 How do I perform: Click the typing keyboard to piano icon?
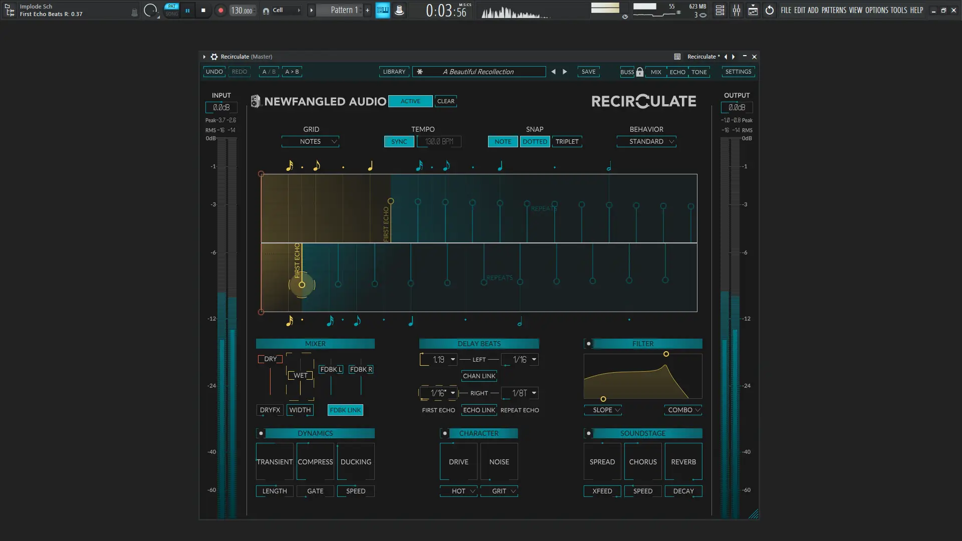(x=383, y=11)
